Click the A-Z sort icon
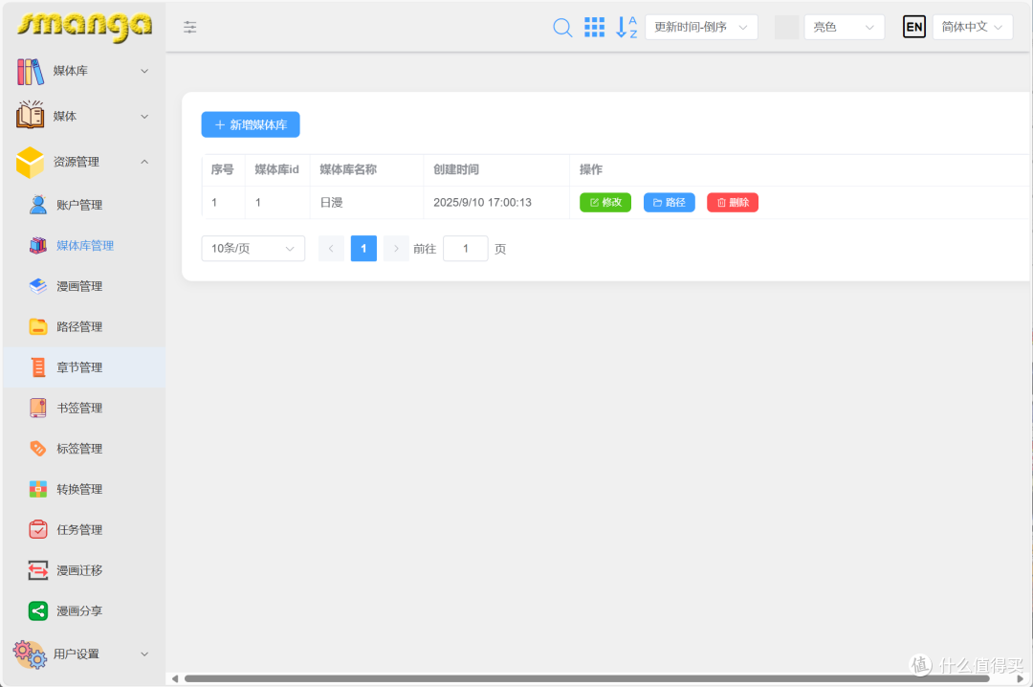Image resolution: width=1033 pixels, height=687 pixels. click(626, 27)
